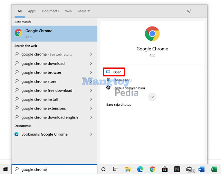Click the large Chrome logo in preview
The width and height of the screenshot is (221, 174).
tap(152, 34)
